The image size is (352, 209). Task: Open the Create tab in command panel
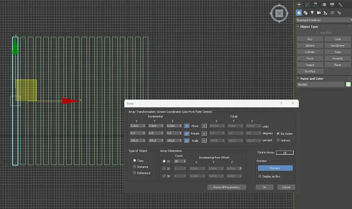pyautogui.click(x=299, y=4)
